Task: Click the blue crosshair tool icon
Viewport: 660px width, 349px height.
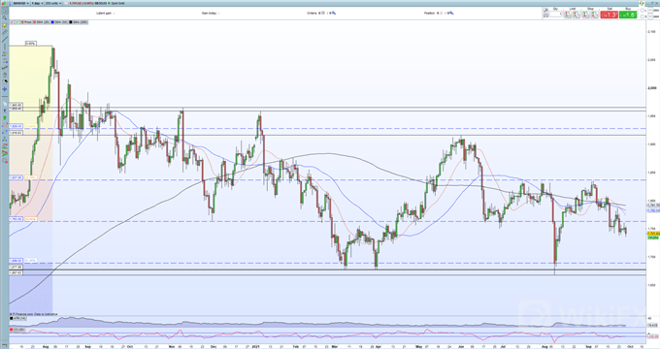Action: click(5, 89)
